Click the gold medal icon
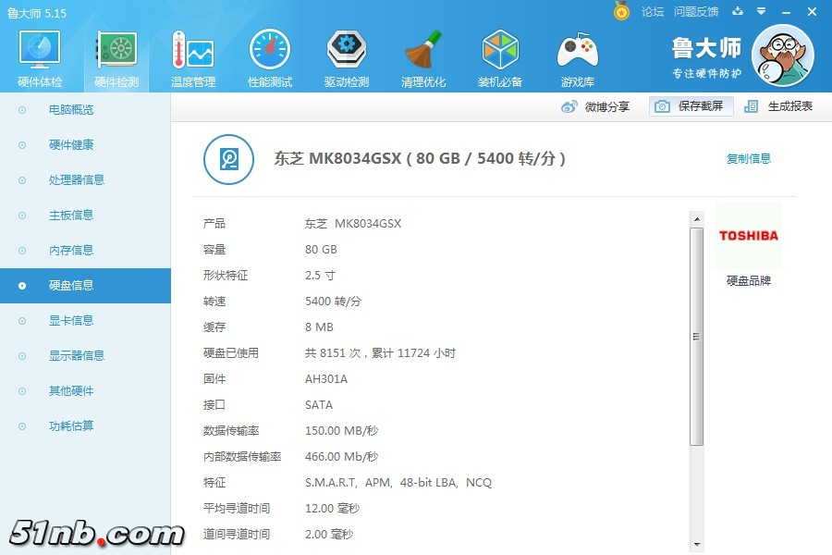Viewport: 832px width, 555px height. click(621, 11)
